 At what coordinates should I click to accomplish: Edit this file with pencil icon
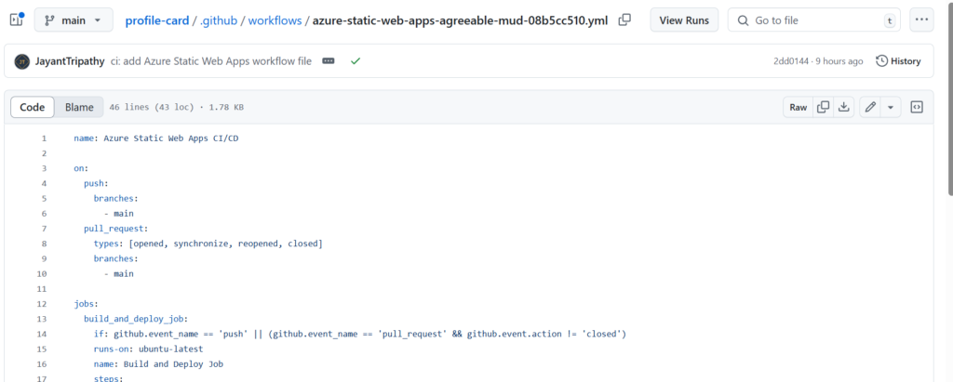click(870, 108)
